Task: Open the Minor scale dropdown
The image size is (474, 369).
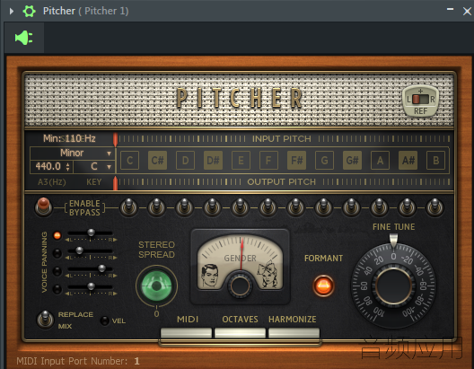Action: tap(72, 153)
